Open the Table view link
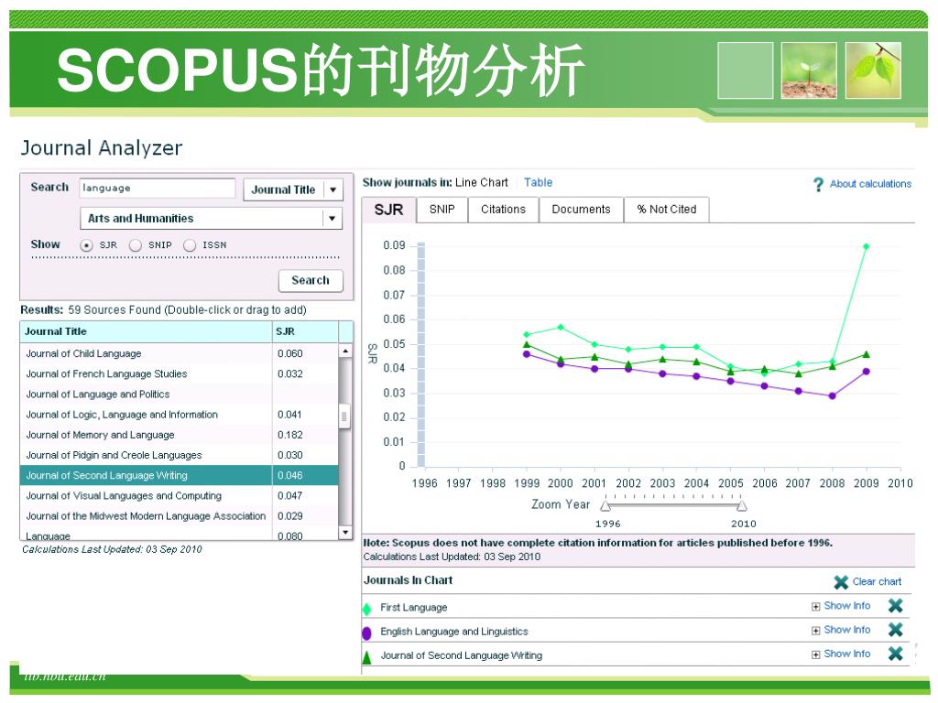This screenshot has width=938, height=703. [x=538, y=183]
